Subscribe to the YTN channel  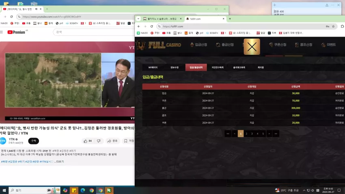click(x=33, y=141)
